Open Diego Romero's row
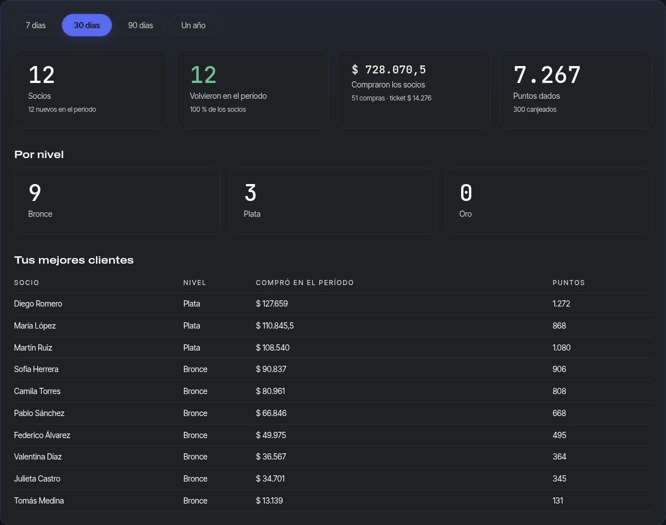Viewport: 666px width, 525px height. tap(333, 304)
